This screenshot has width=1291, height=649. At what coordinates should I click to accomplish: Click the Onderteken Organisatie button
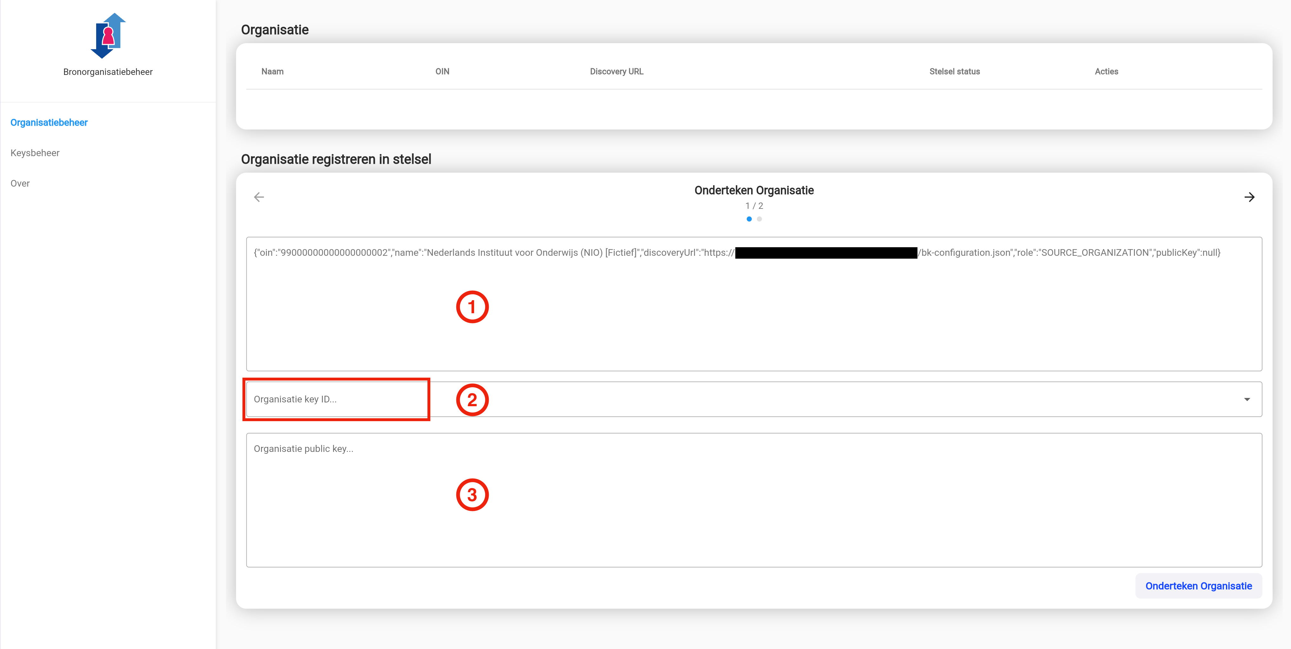(x=1198, y=586)
